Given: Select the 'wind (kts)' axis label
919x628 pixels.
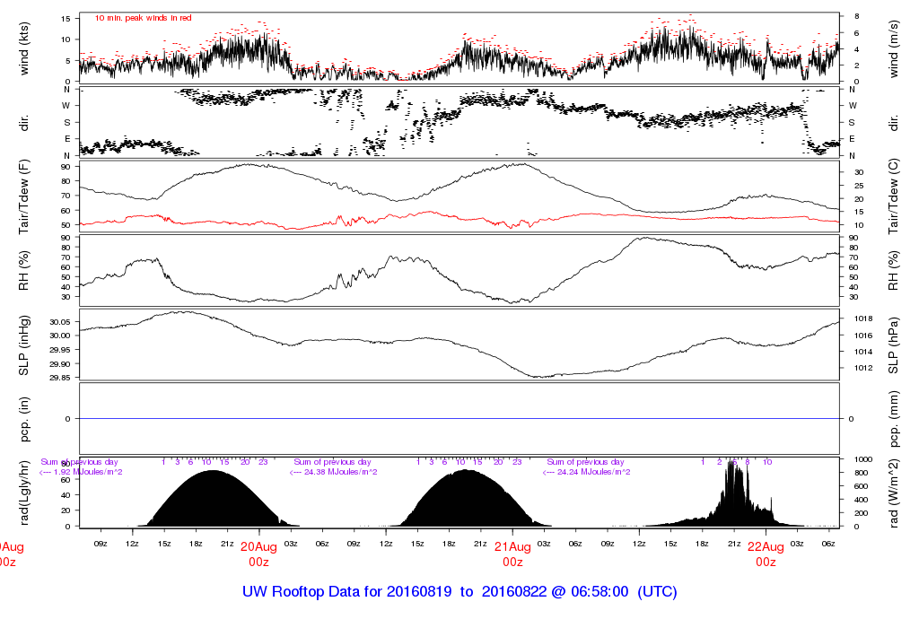Looking at the screenshot, I should (x=24, y=49).
